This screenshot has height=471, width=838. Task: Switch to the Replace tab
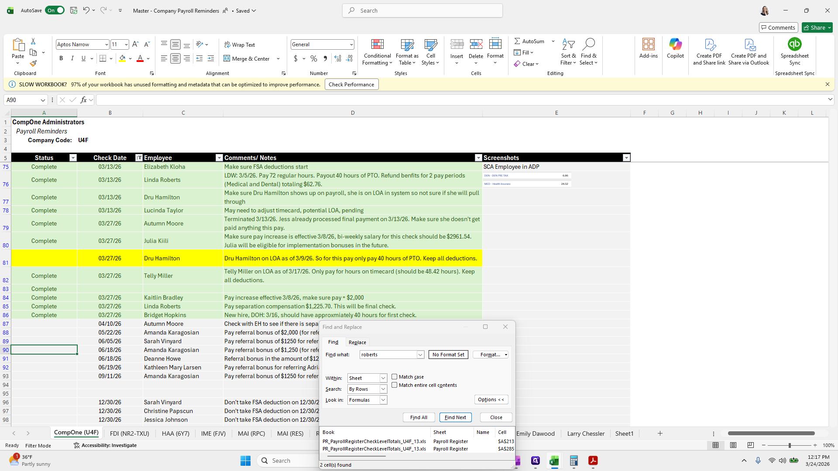point(357,342)
